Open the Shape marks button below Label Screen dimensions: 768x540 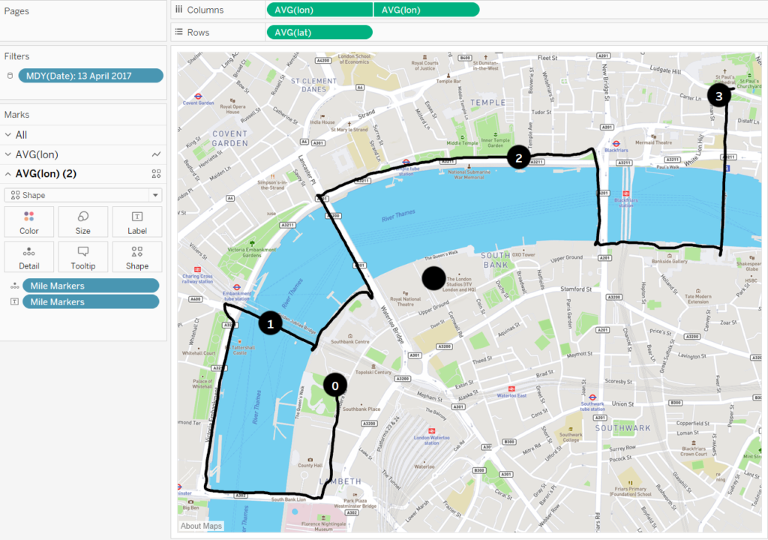(137, 257)
